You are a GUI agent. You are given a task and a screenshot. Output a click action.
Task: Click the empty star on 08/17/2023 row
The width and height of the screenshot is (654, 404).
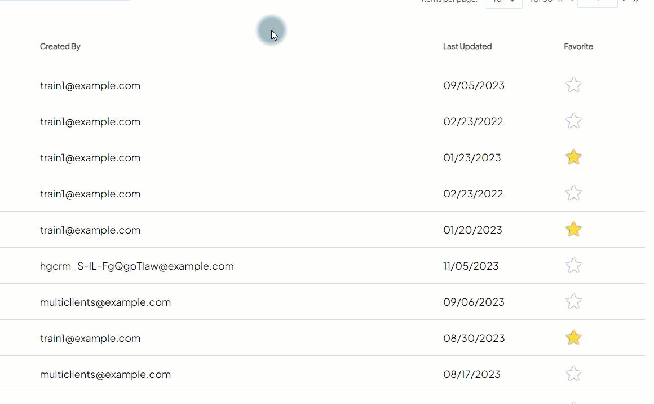573,374
